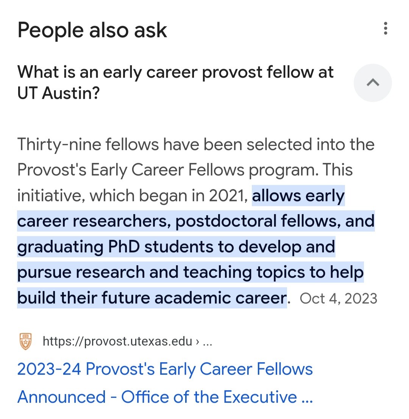Click the breadcrumb arrow beside utexas.edu
409x419 pixels.
click(197, 341)
